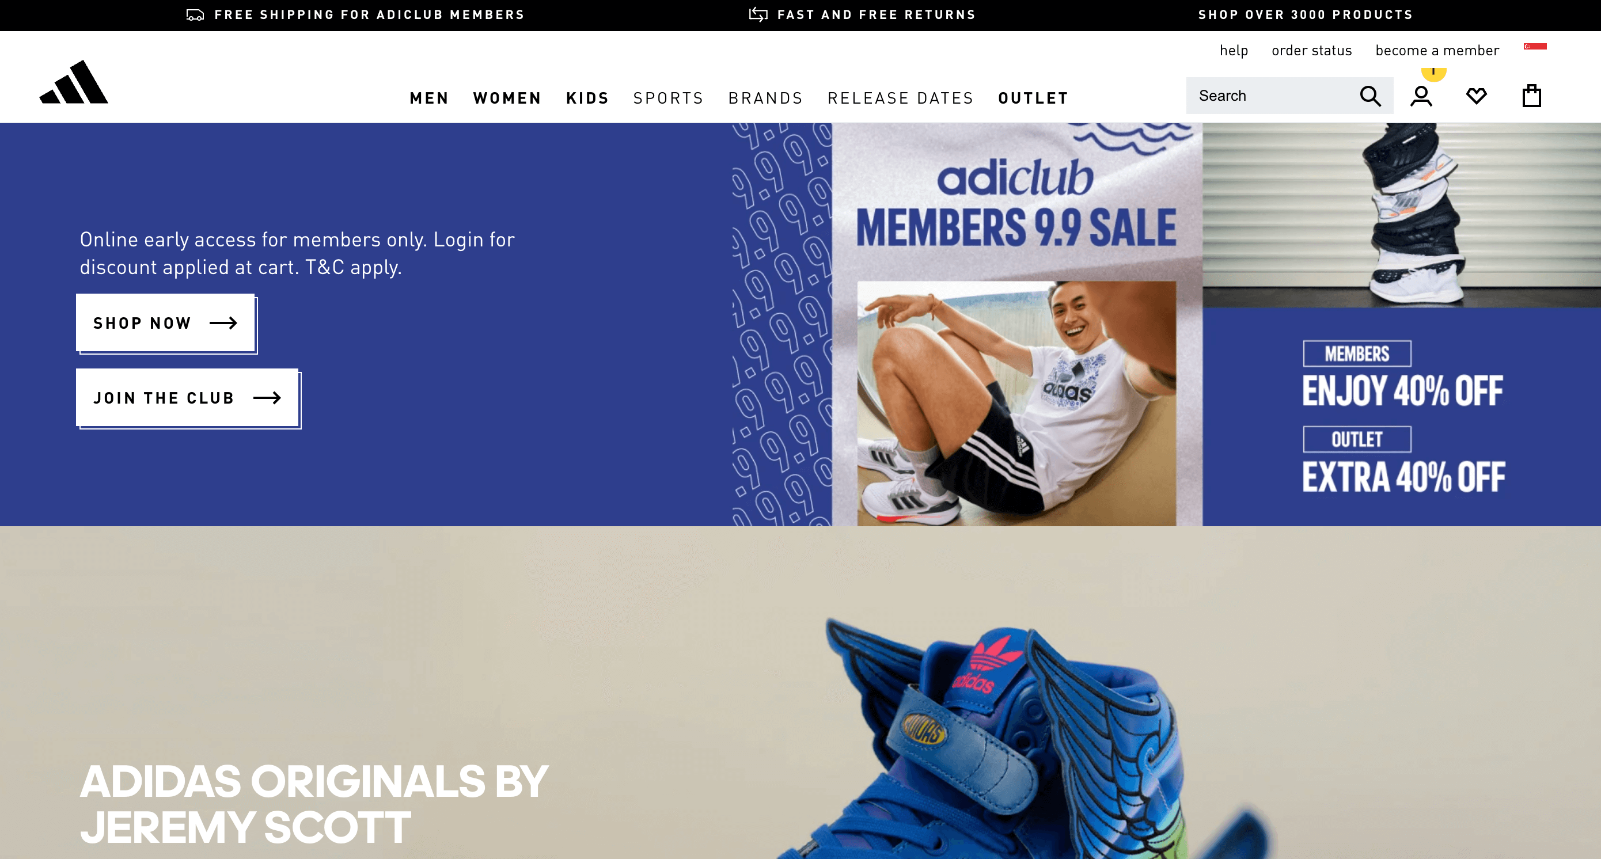This screenshot has height=859, width=1601.
Task: Expand the BRANDS navigation menu
Action: click(766, 98)
